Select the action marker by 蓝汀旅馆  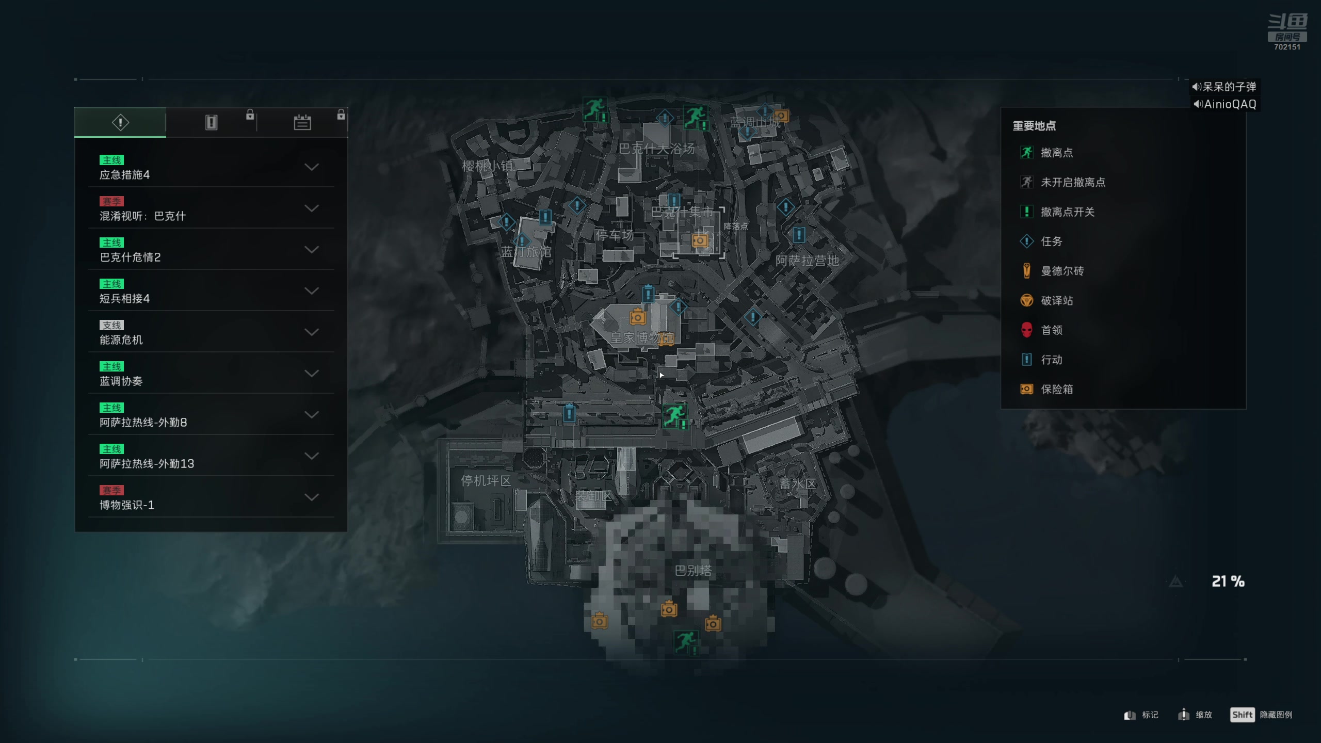point(545,217)
